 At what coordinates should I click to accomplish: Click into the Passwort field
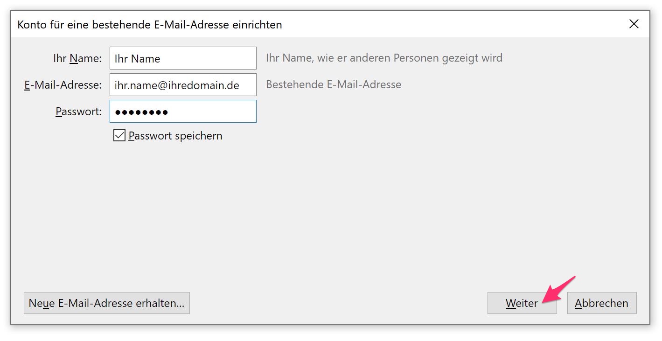(x=183, y=111)
